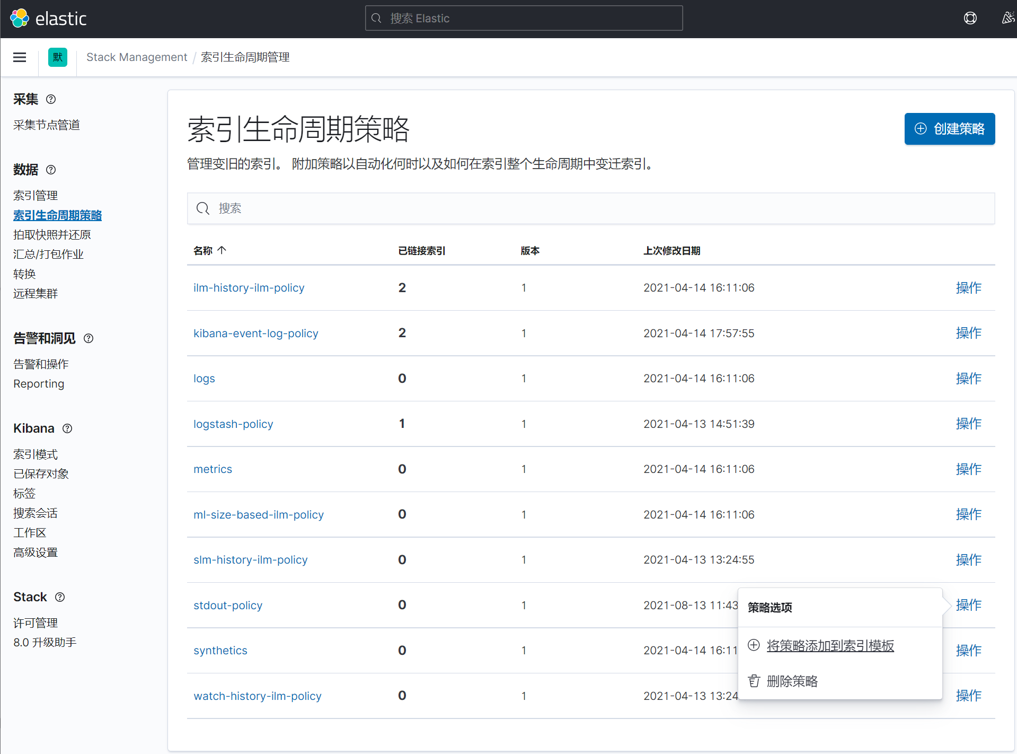Open 操作 menu for ml-size-based-ilm-policy

[x=969, y=514]
